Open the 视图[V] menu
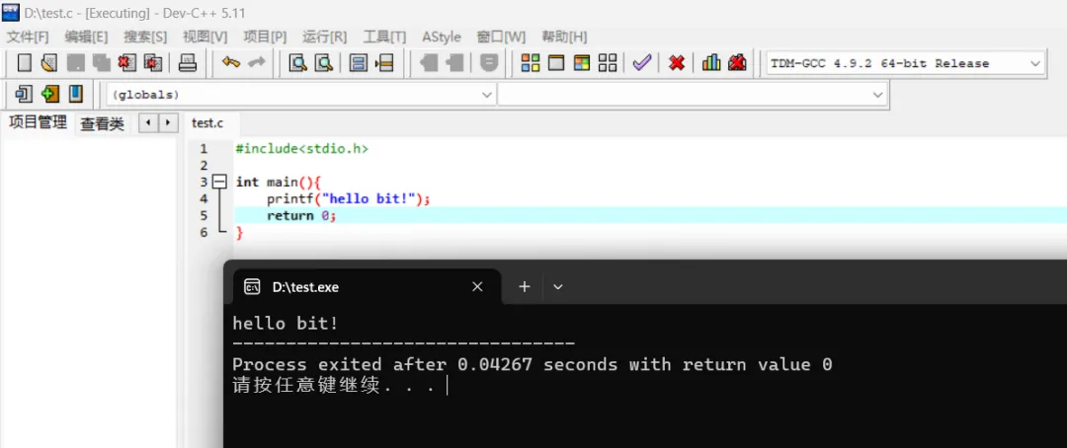The height and width of the screenshot is (448, 1067). pos(205,37)
